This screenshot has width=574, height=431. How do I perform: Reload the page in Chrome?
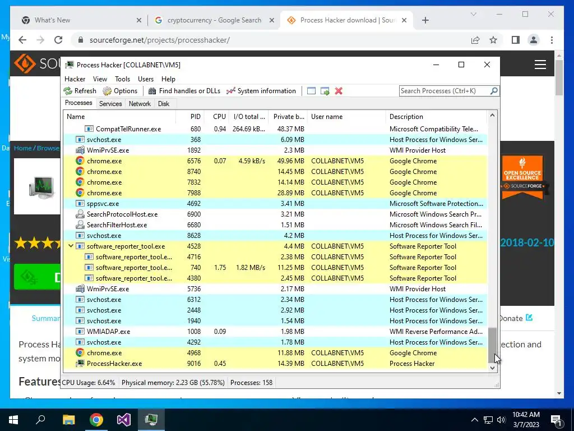coord(58,40)
